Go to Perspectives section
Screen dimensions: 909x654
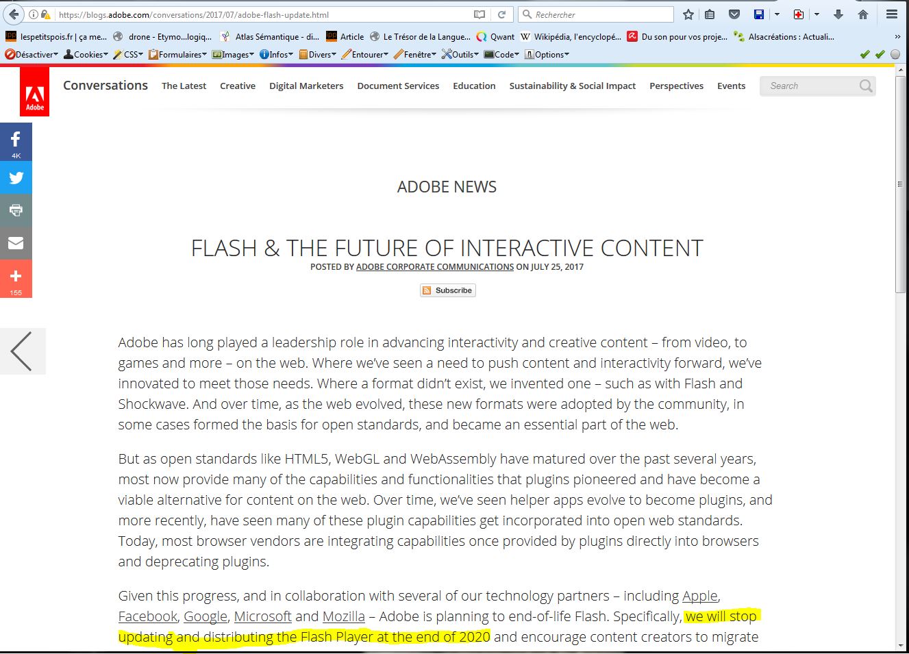676,86
